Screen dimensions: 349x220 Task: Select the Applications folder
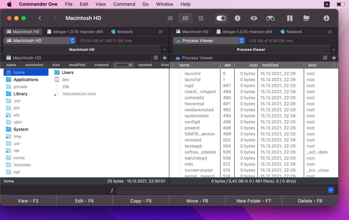click(x=26, y=80)
